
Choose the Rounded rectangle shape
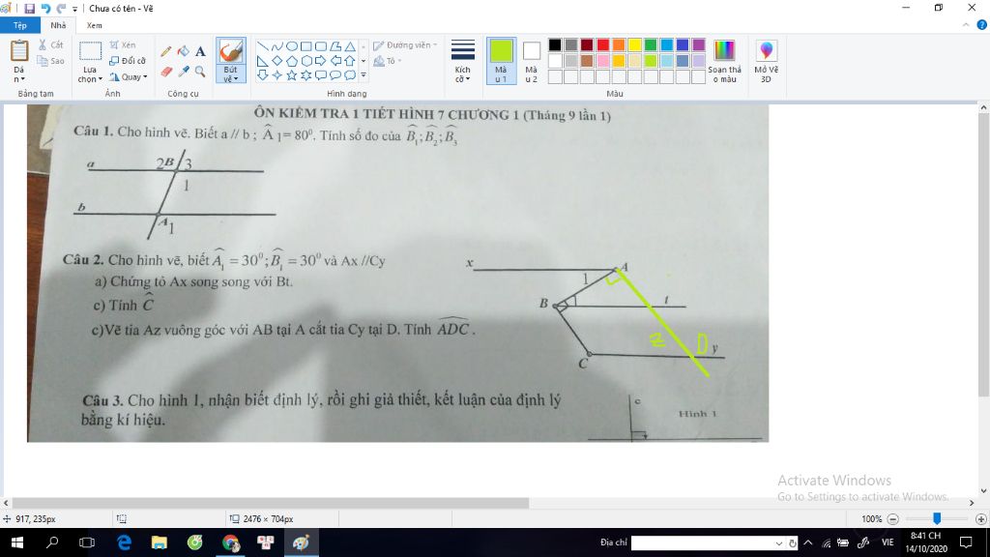tap(321, 46)
